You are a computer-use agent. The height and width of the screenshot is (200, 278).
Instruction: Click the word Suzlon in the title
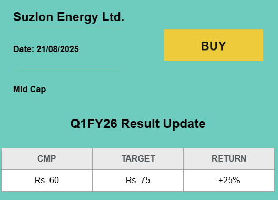(33, 17)
